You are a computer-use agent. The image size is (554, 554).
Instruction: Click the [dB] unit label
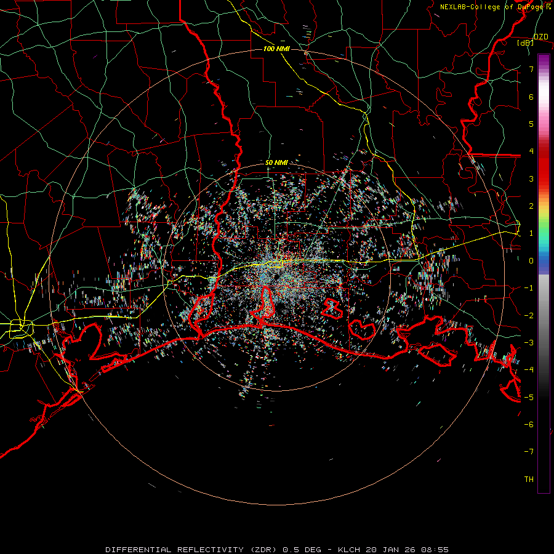coord(525,42)
